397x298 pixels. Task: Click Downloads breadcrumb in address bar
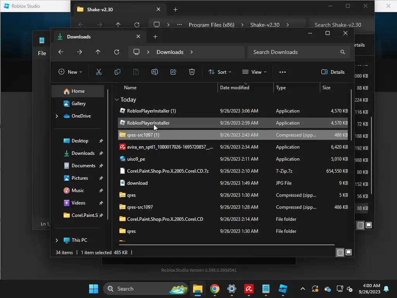(x=170, y=52)
